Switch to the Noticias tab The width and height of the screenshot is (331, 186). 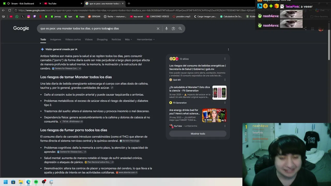click(116, 40)
